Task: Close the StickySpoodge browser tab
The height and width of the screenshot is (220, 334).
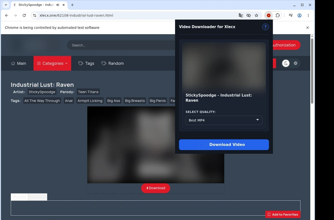Action: point(63,5)
